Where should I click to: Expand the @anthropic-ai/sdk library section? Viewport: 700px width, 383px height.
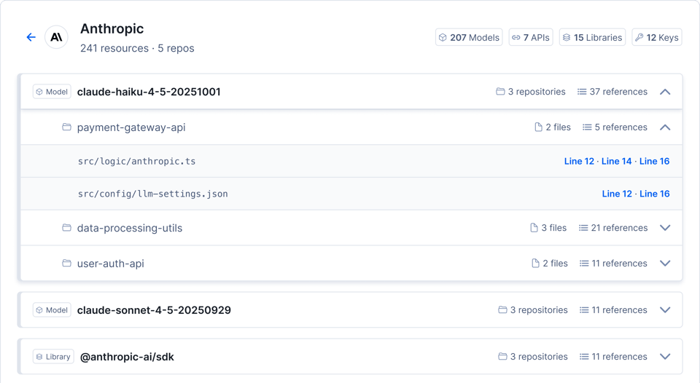click(665, 357)
